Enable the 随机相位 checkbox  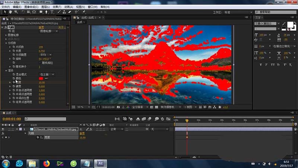click(40, 62)
